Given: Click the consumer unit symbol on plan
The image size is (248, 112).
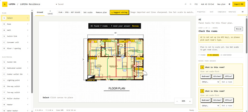Looking at the screenshot, I should (x=91, y=77).
